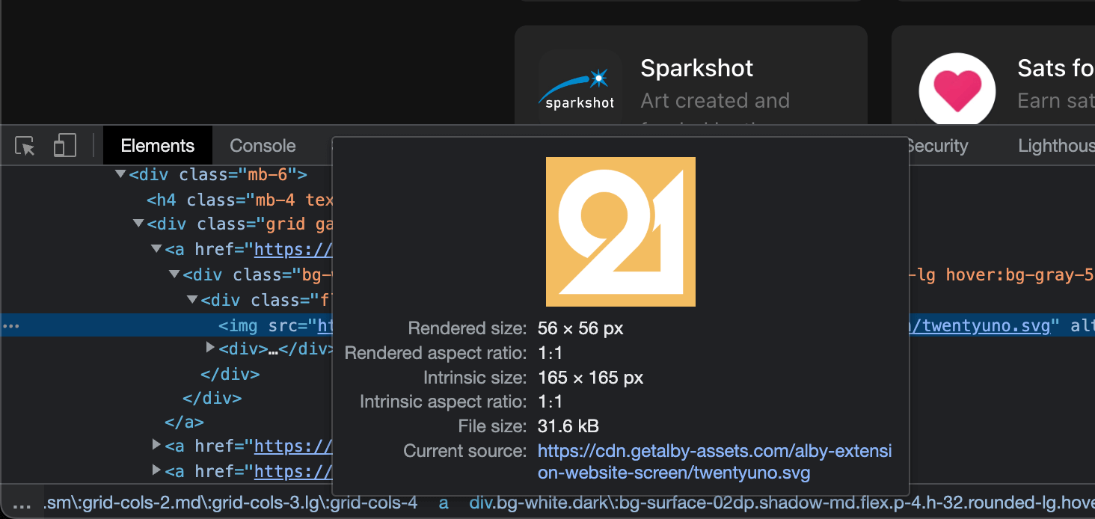Expand the last a href node
Viewport: 1095px width, 519px height.
(x=156, y=471)
